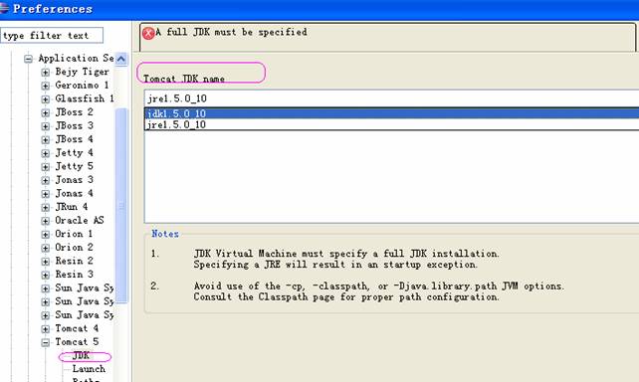This screenshot has width=639, height=382.
Task: Expand the Resin 3 node
Action: tap(45, 275)
